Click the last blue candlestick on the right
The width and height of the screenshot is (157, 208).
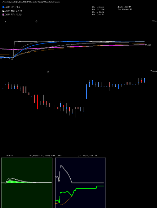tap(144, 80)
